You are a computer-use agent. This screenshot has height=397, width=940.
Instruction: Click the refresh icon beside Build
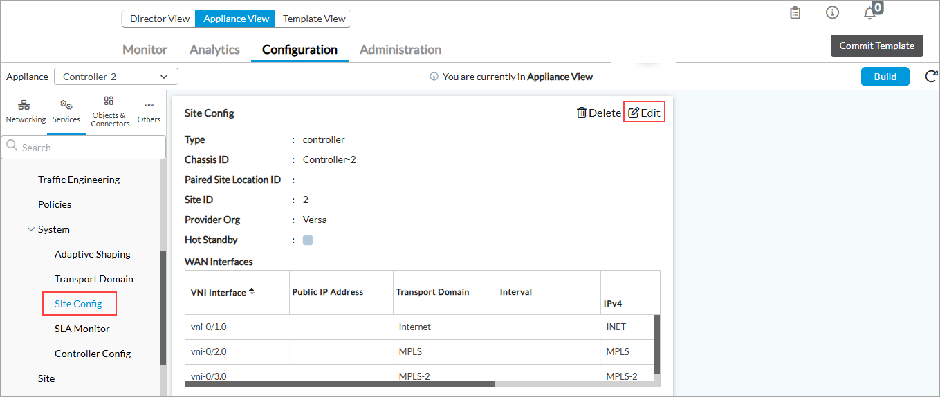931,77
